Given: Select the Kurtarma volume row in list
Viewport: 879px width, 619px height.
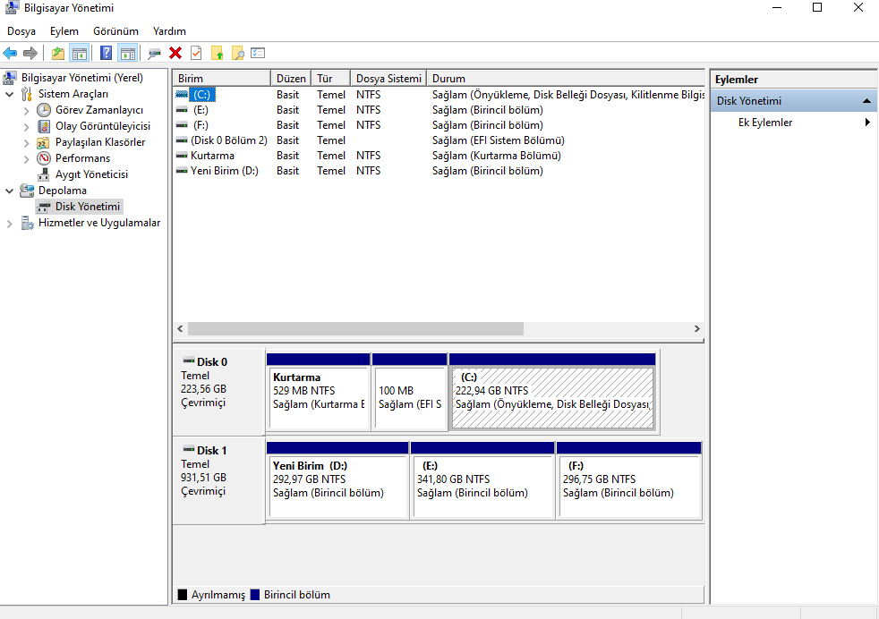Looking at the screenshot, I should (x=439, y=155).
